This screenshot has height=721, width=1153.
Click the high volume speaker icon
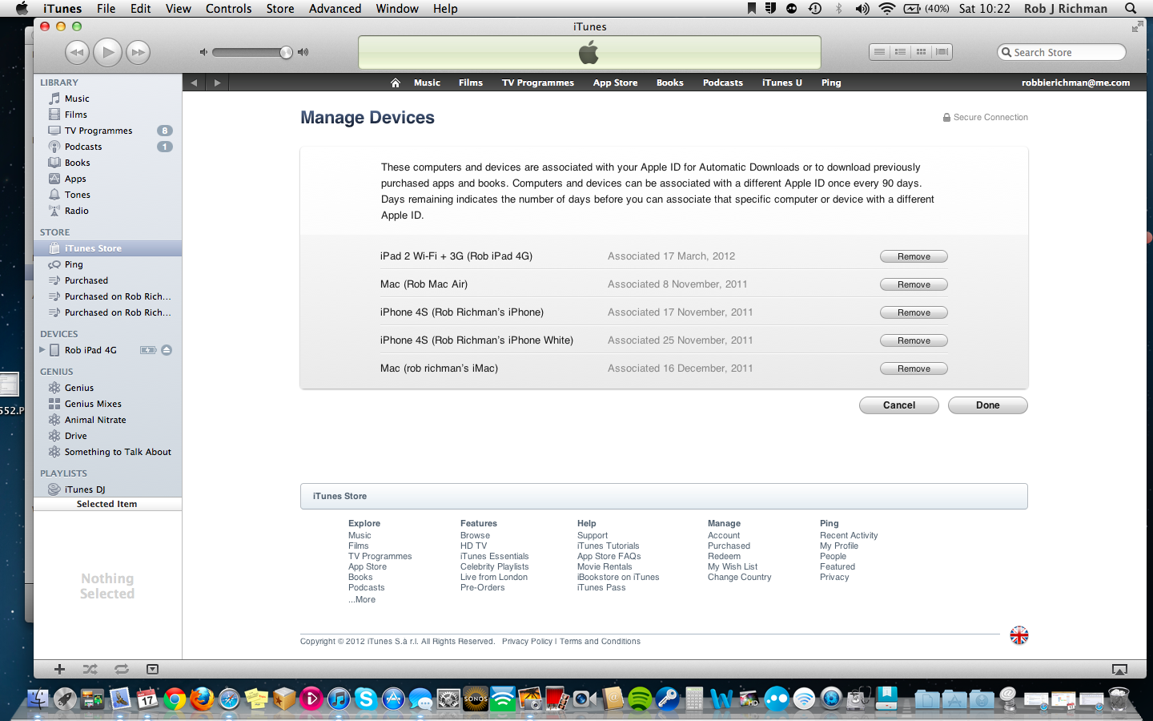303,52
